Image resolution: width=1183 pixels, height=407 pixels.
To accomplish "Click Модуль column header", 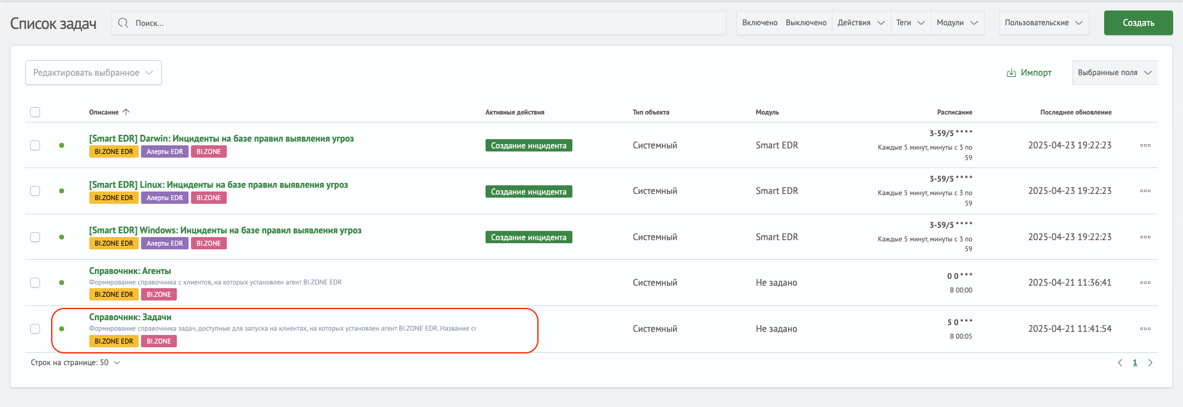I will click(x=767, y=112).
